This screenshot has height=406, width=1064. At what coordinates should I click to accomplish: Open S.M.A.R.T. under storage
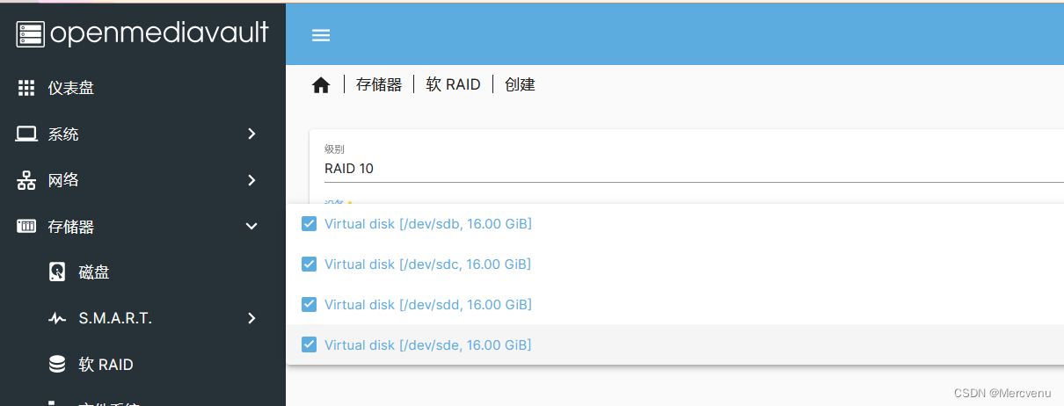[115, 318]
